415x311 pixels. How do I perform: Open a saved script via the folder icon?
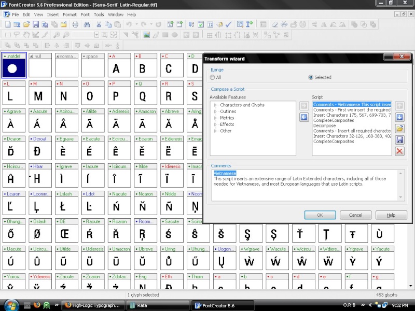click(x=399, y=129)
